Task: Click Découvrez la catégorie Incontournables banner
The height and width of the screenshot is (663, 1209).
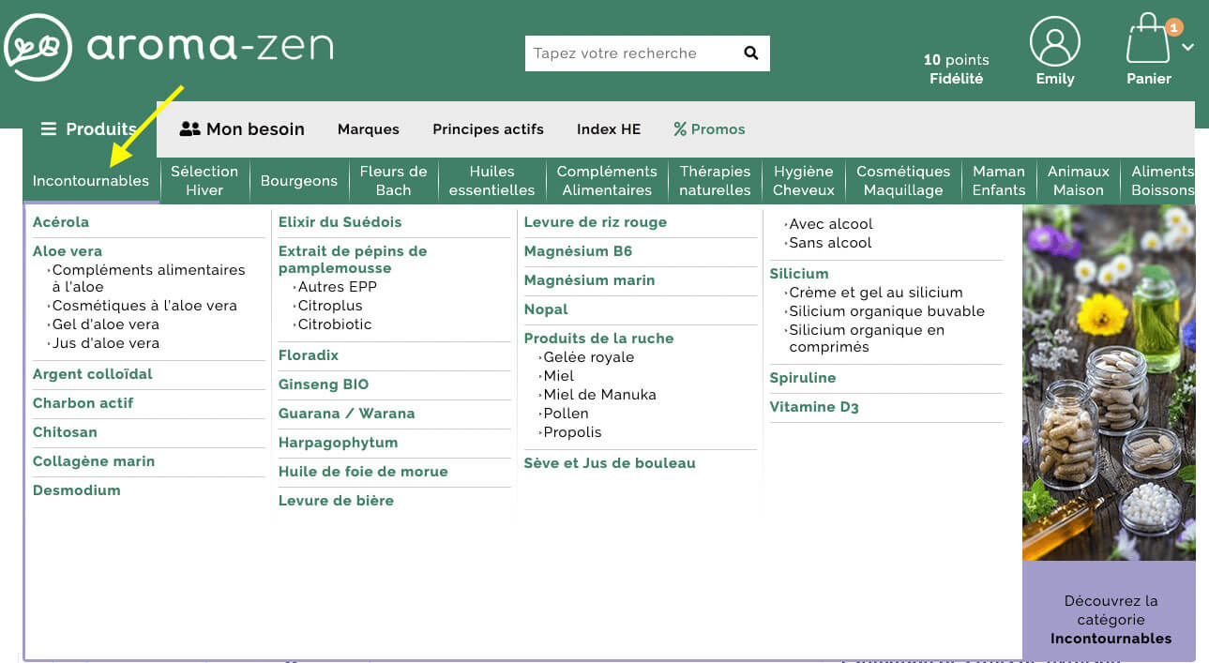Action: click(1110, 610)
